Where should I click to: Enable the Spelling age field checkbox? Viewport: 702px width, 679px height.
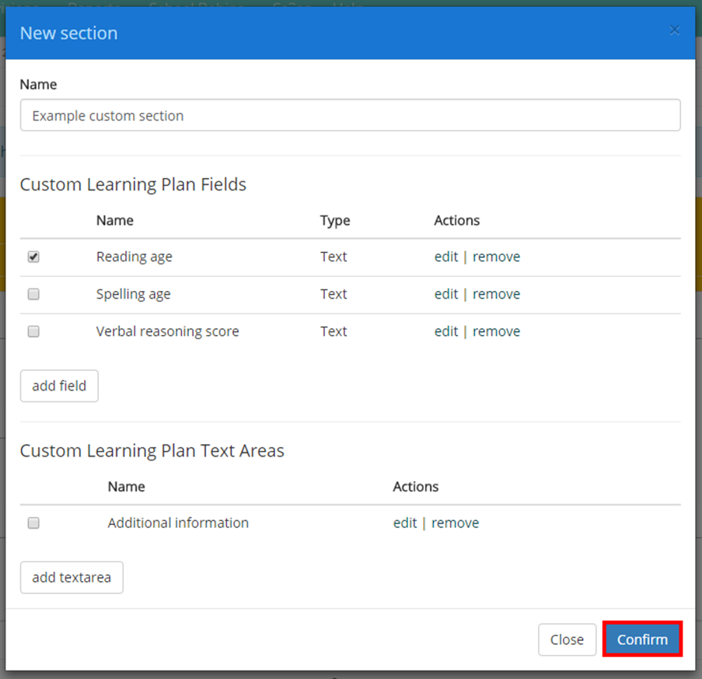pyautogui.click(x=33, y=293)
